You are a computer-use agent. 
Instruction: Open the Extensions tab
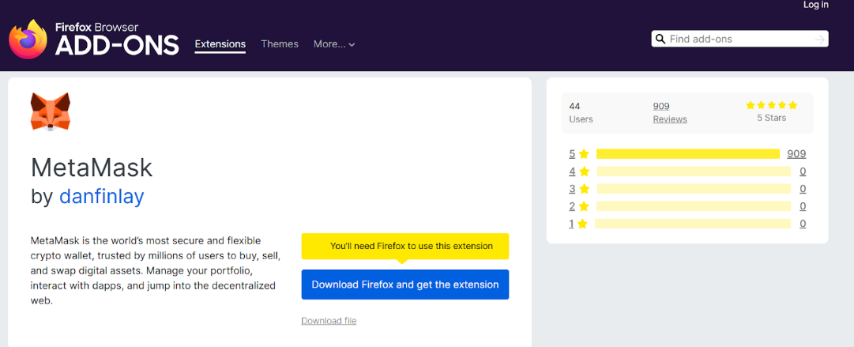pos(220,44)
